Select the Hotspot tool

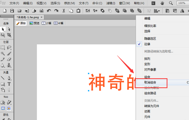tap(3, 102)
